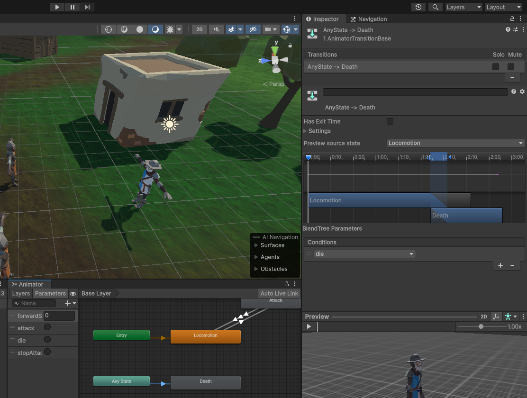Click the preview speed slider handle
Viewport: 527px width, 398px height.
481,326
